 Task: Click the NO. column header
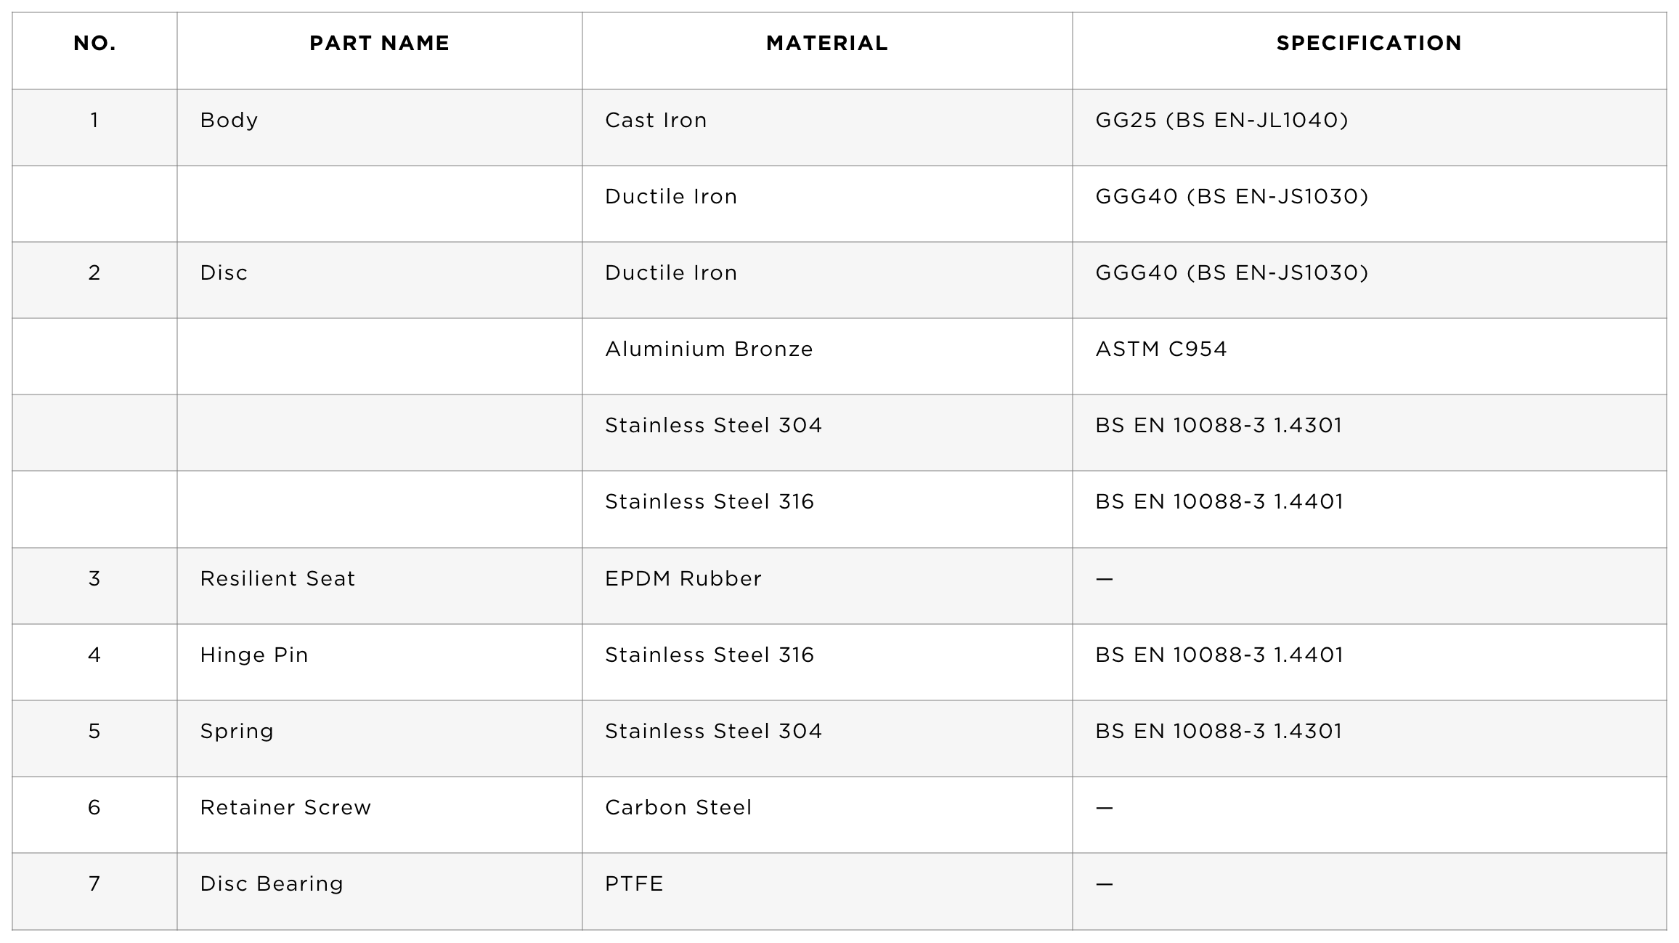(94, 44)
